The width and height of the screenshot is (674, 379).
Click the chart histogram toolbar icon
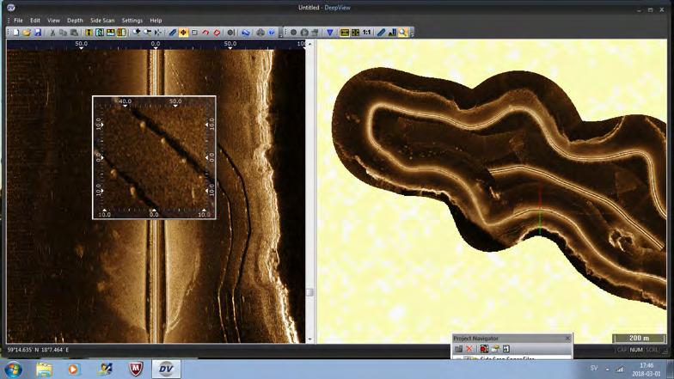pyautogui.click(x=392, y=33)
